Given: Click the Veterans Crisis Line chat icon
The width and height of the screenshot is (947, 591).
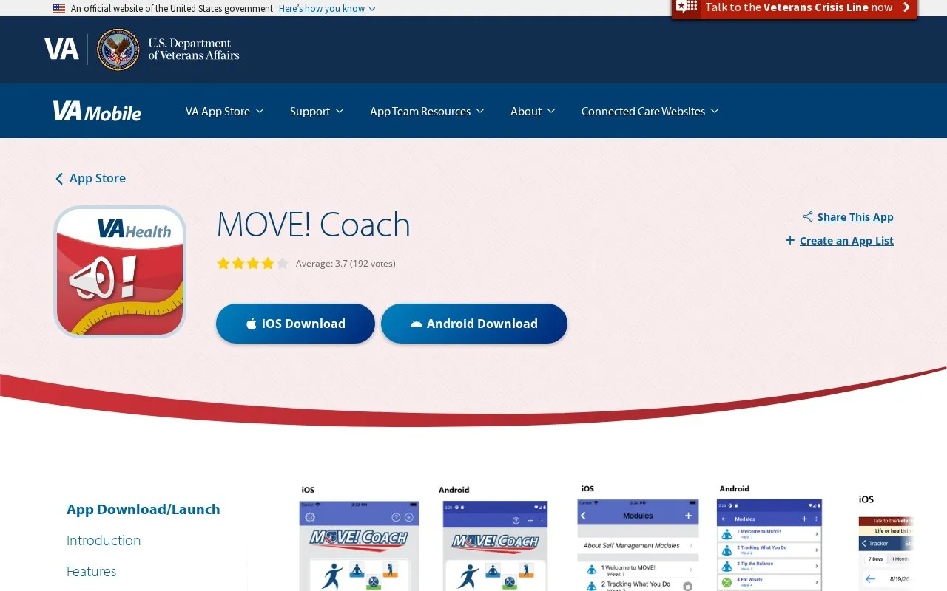Looking at the screenshot, I should (x=687, y=7).
